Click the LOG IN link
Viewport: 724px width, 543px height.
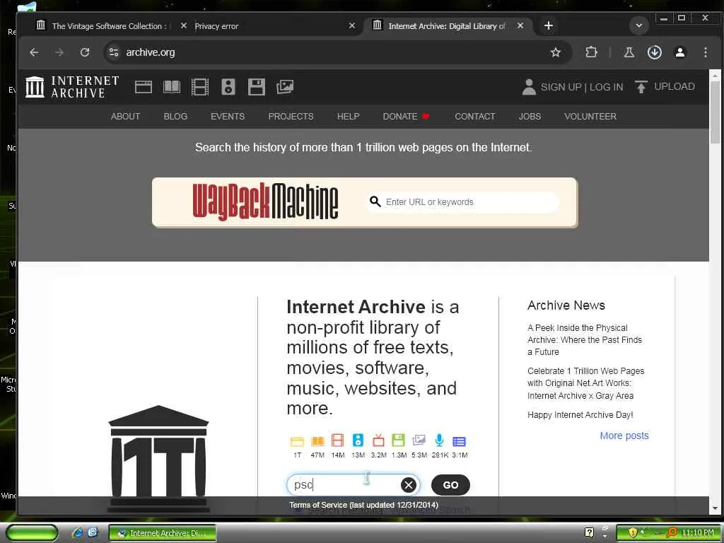606,87
